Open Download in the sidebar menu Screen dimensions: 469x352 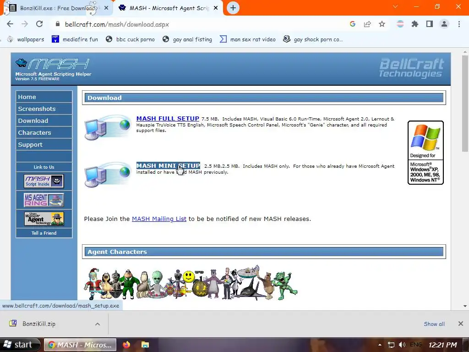[x=44, y=121]
